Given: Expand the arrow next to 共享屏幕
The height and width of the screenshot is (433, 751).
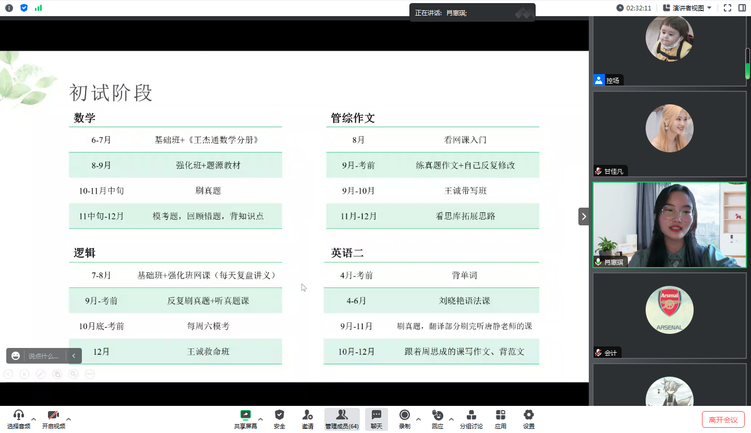Looking at the screenshot, I should click(260, 419).
